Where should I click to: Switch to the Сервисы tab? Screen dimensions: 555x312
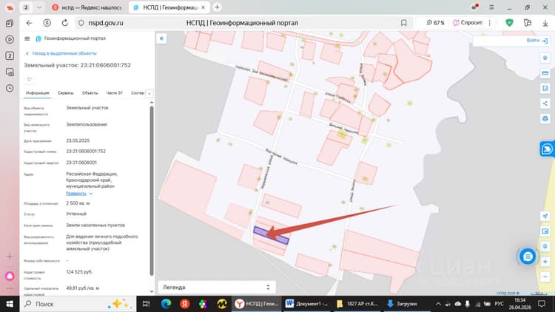point(65,93)
